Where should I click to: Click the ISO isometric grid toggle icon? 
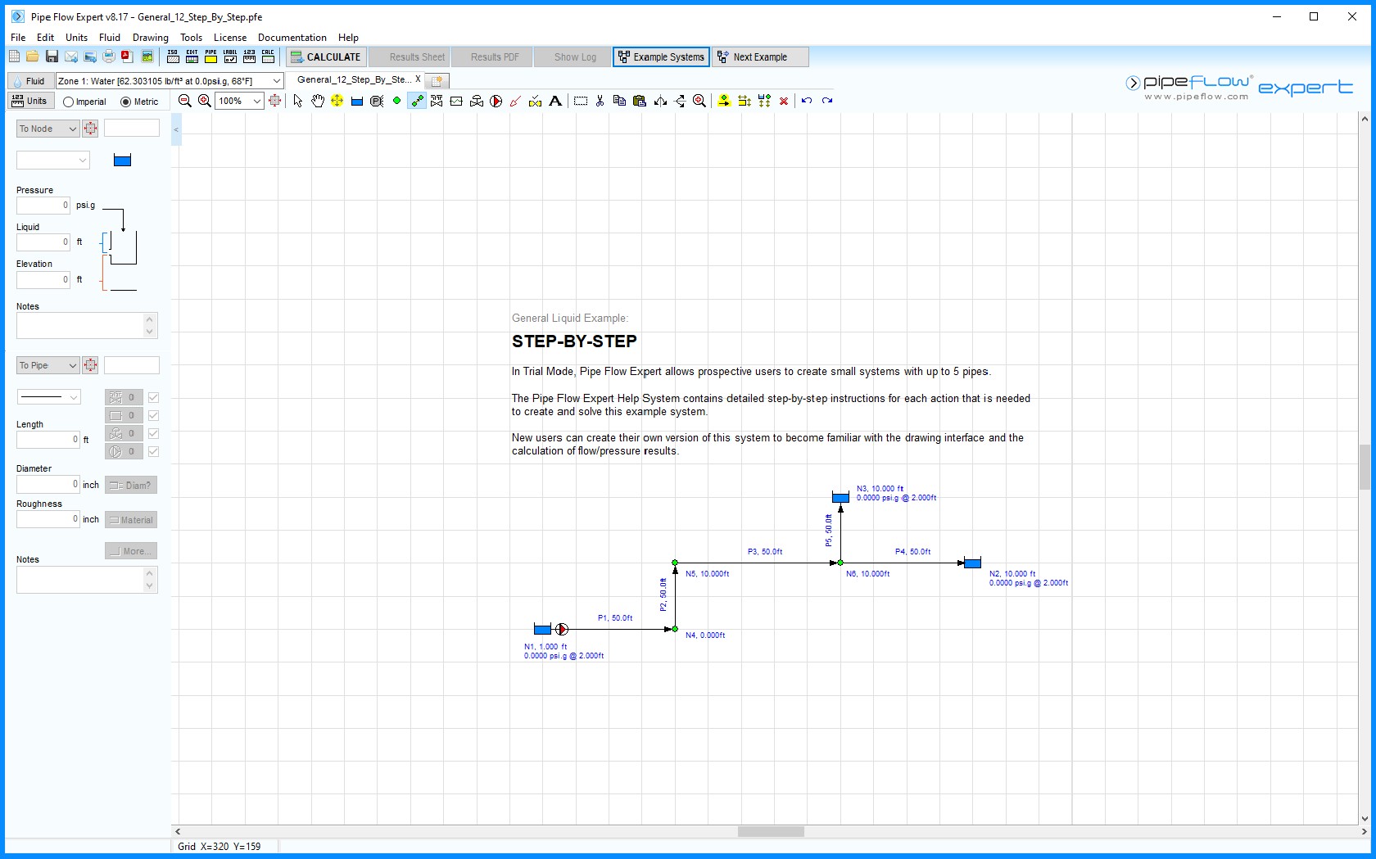[x=173, y=57]
